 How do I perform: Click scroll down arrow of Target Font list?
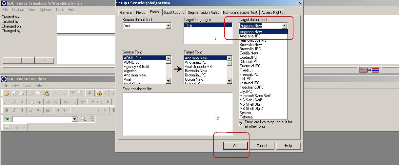[x=229, y=81]
